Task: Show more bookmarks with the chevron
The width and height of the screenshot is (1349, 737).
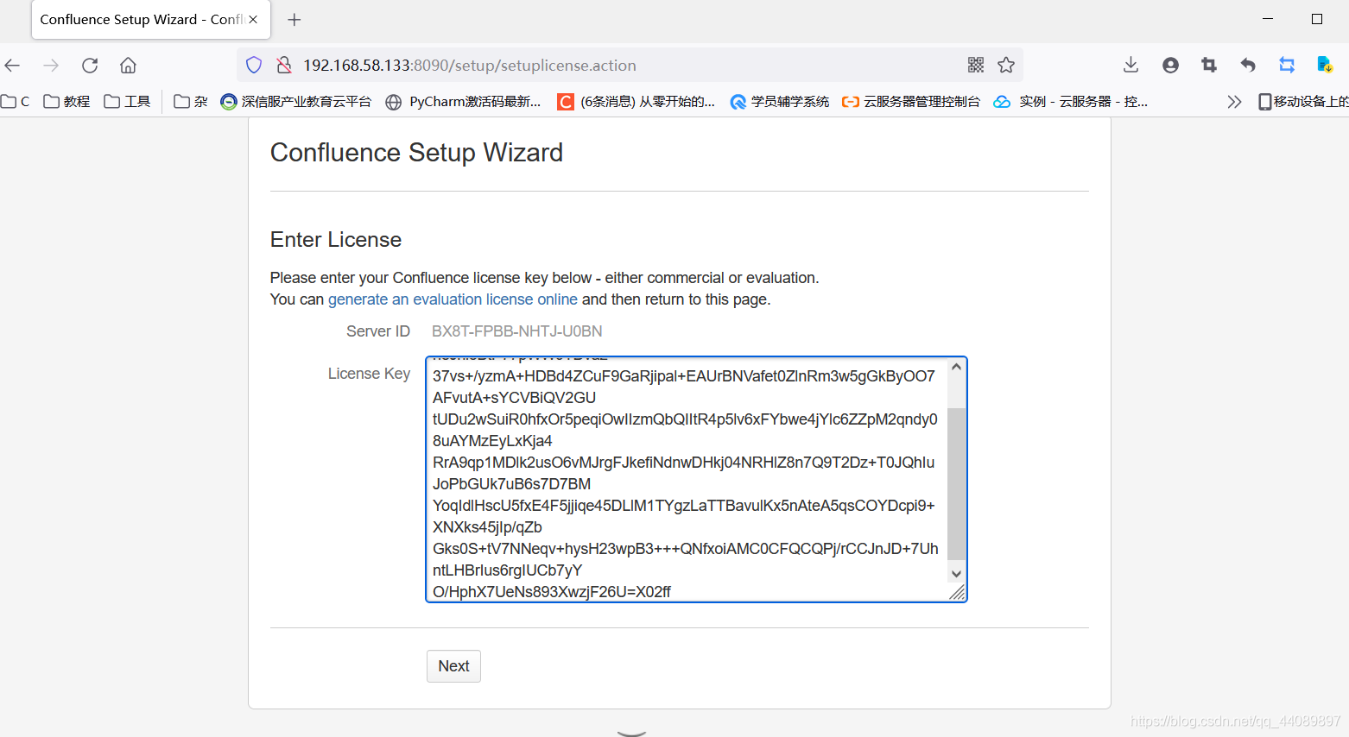Action: coord(1234,102)
